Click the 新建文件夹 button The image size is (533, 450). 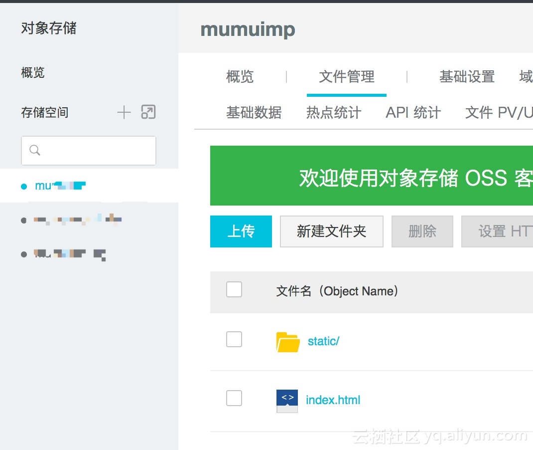[331, 231]
